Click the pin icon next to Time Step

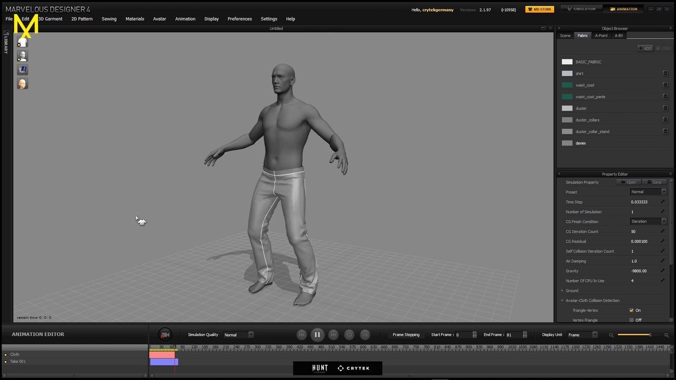pos(663,202)
